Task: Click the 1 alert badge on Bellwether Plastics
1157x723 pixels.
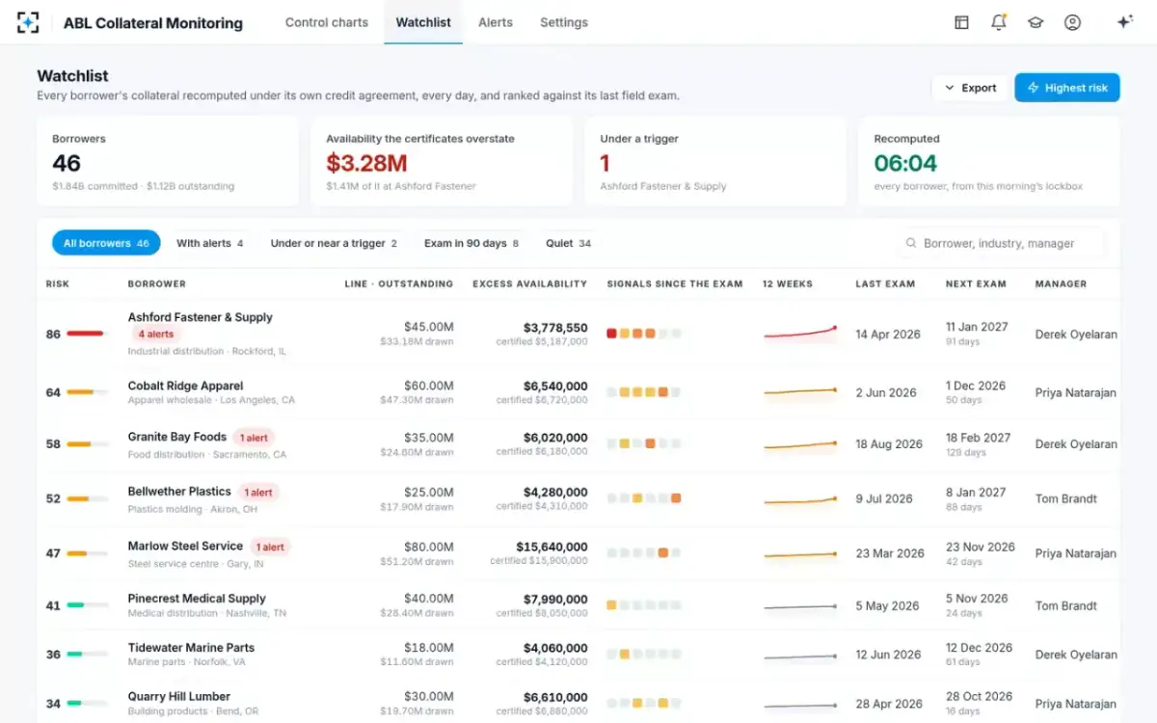Action: point(257,493)
